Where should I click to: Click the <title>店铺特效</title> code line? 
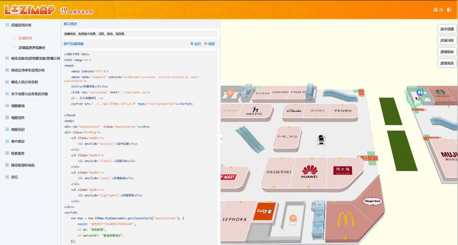89,86
